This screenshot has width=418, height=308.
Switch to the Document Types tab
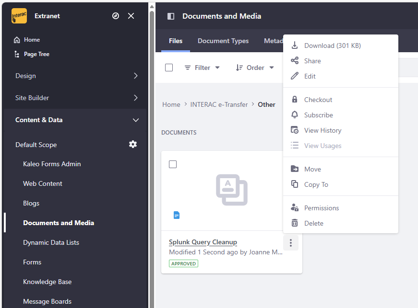(223, 41)
